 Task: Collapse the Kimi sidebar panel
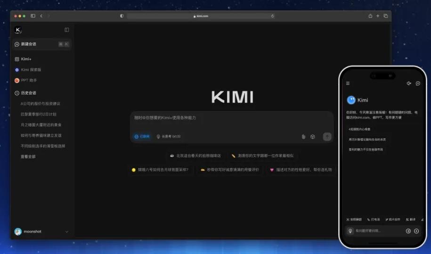[67, 30]
